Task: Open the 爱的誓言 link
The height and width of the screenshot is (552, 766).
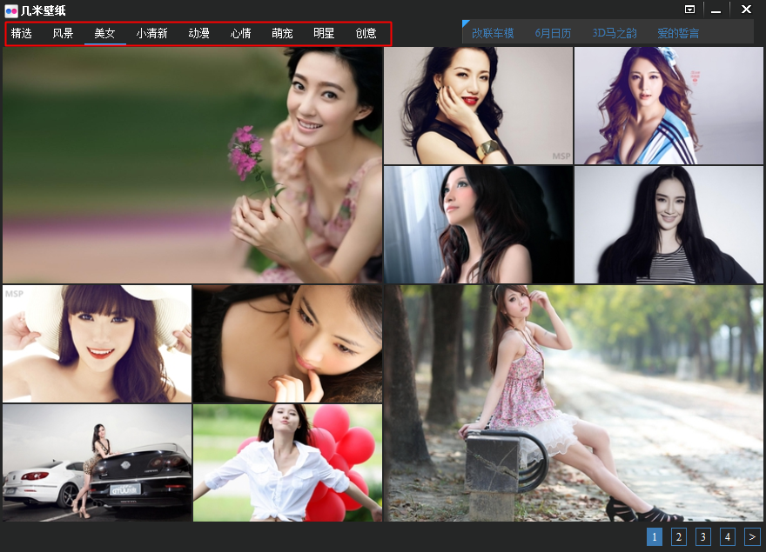Action: pos(678,33)
